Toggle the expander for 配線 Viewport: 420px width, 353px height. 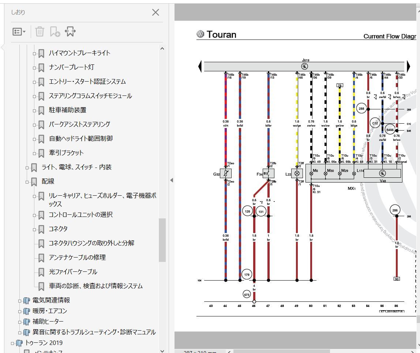click(x=27, y=182)
